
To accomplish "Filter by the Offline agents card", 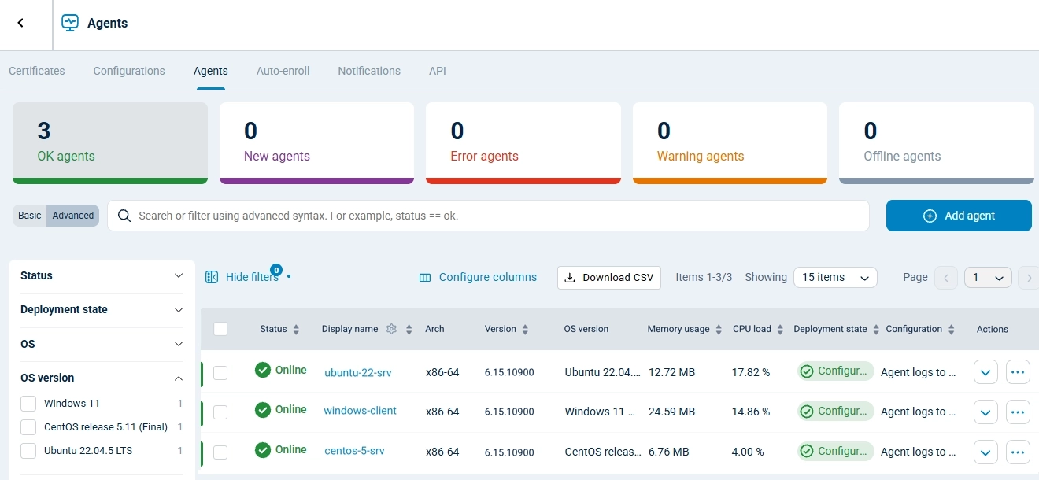I will pyautogui.click(x=937, y=143).
